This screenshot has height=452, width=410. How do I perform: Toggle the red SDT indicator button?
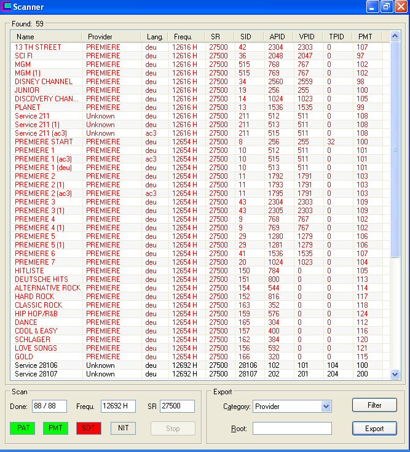pyautogui.click(x=89, y=428)
